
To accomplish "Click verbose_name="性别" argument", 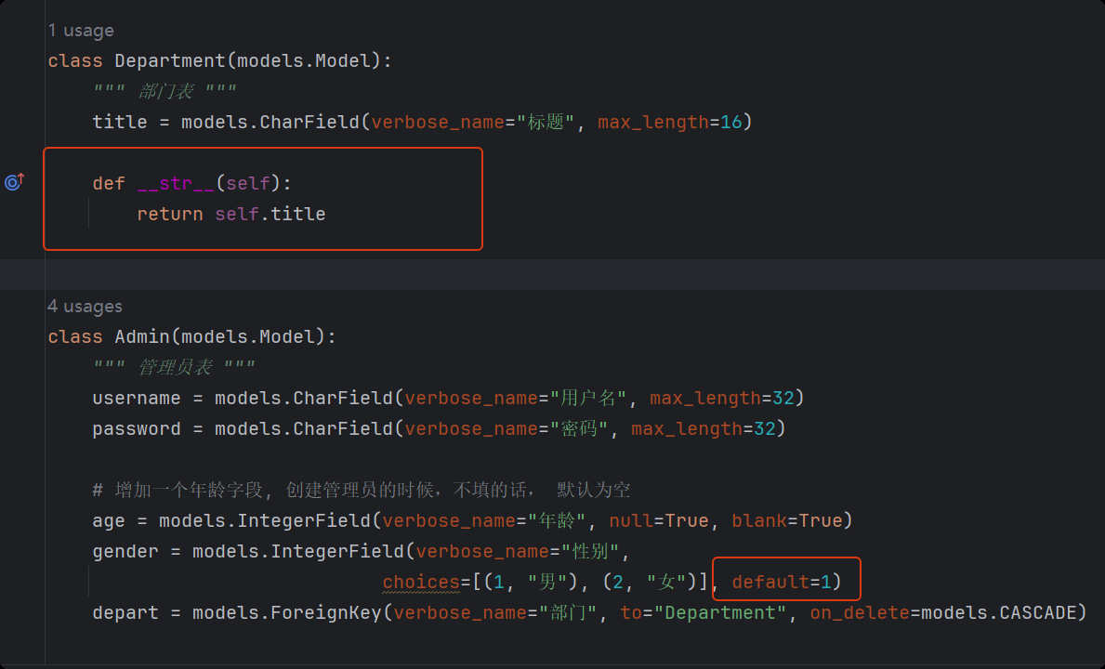I will [x=517, y=551].
